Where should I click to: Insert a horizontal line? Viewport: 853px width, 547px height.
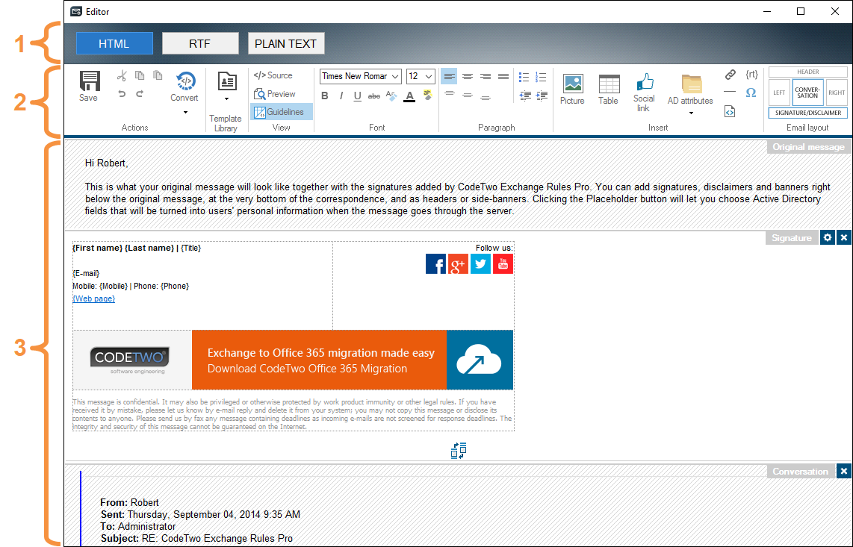click(730, 92)
